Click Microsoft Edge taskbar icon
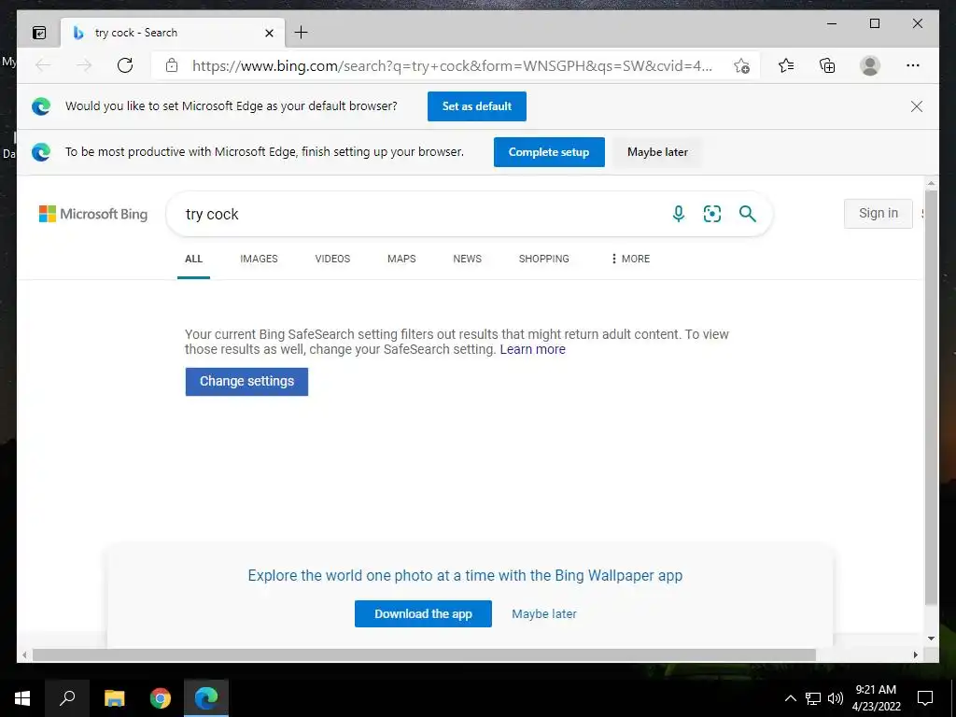Image resolution: width=956 pixels, height=717 pixels. 206,698
